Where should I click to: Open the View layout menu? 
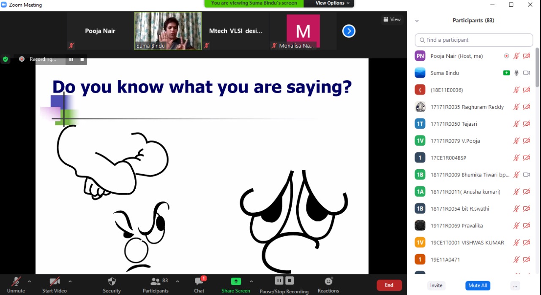coord(392,19)
